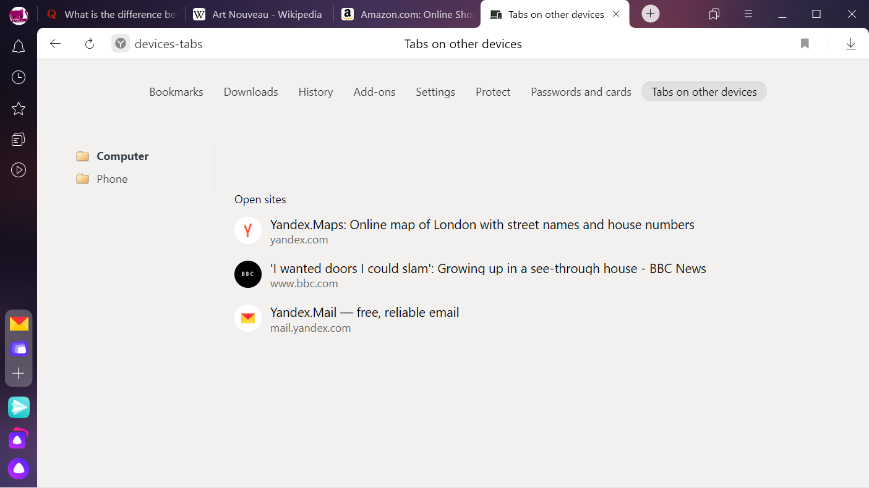Open Passwords and cards section
The height and width of the screenshot is (488, 869).
(x=581, y=92)
